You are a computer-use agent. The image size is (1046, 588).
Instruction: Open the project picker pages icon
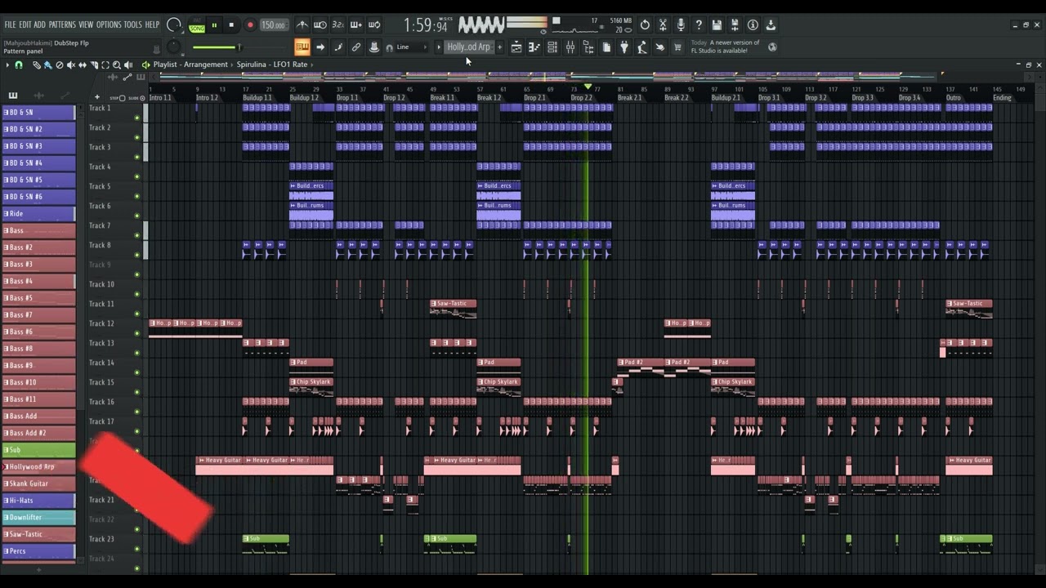tap(606, 47)
